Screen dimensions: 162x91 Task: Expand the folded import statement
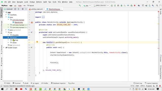(x=43, y=17)
